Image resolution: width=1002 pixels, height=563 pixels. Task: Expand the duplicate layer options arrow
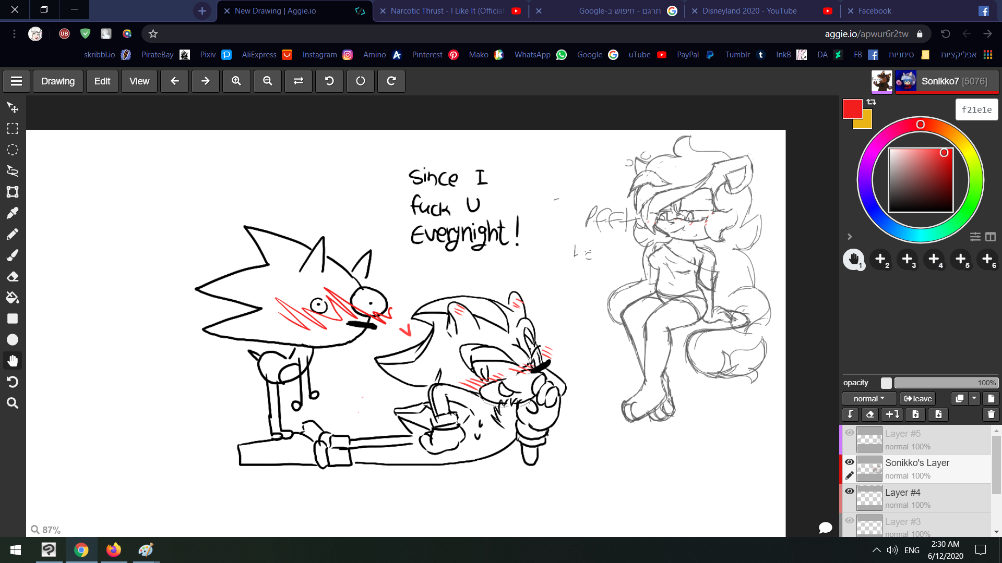974,399
